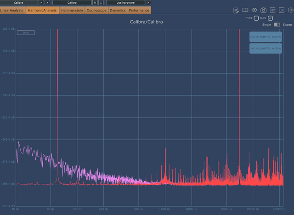Screen dimensions: 294x215
Task: Go to the Performance tab
Action: tap(139, 10)
